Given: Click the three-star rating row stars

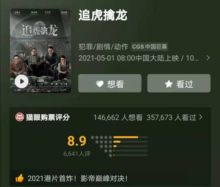Looking at the screenshot, I should [106, 146].
